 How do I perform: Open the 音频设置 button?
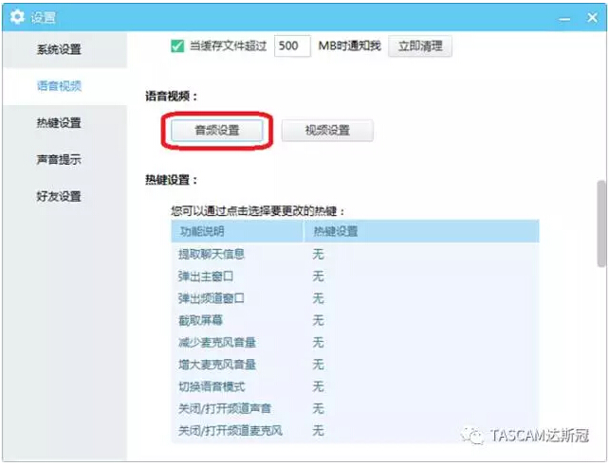(x=217, y=131)
